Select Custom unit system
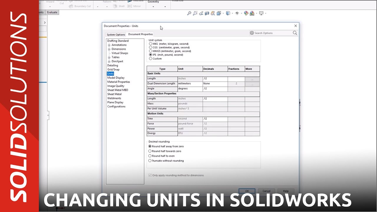 [x=151, y=59]
